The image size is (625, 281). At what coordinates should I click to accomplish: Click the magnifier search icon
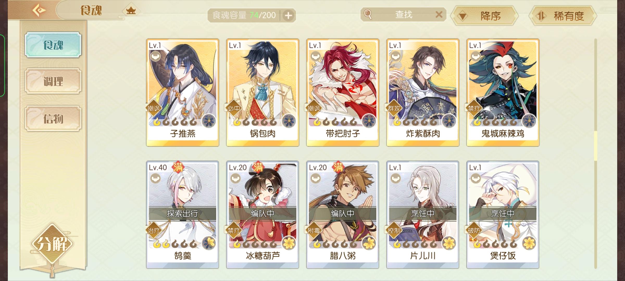tap(368, 14)
